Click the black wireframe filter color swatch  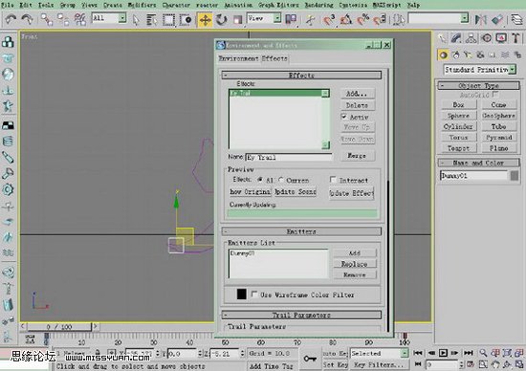point(242,295)
